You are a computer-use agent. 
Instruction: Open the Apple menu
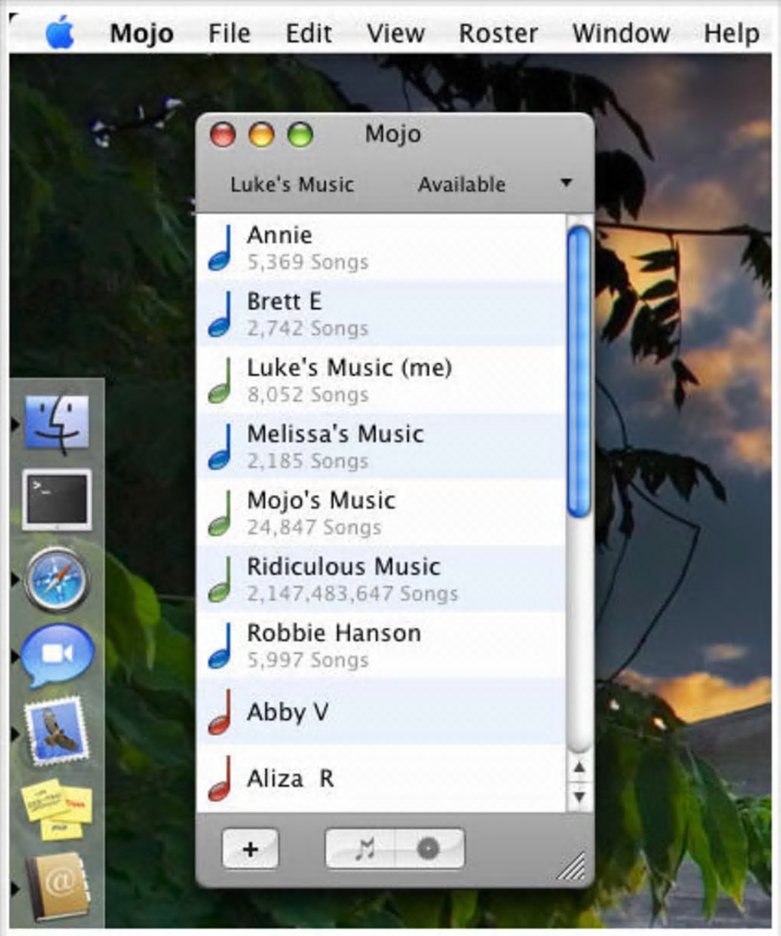[60, 34]
